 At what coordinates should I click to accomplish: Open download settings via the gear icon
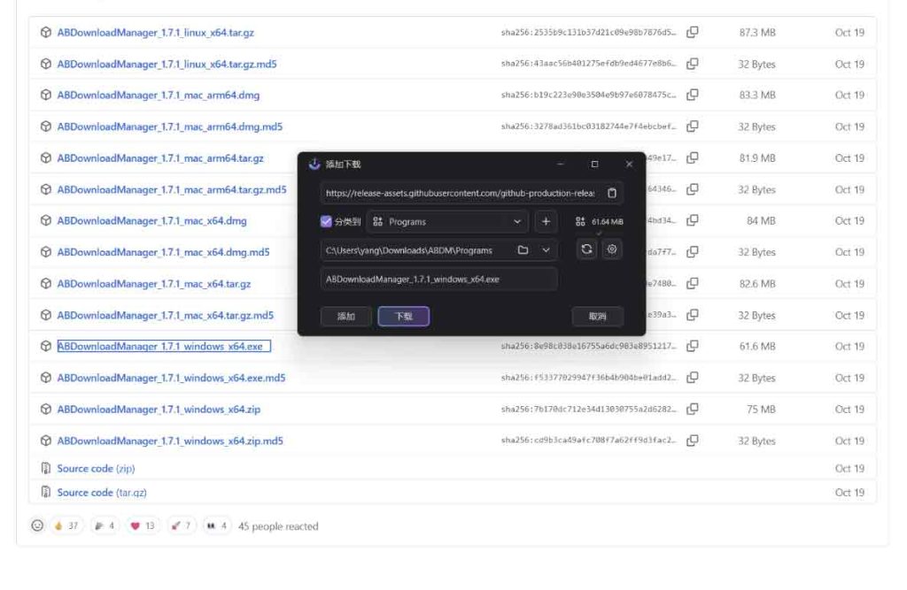pyautogui.click(x=611, y=249)
